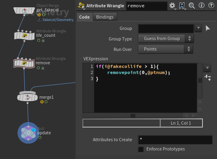This screenshot has height=159, width=217.
Task: Click the create spare parameters icon
Action: pos(208,78)
